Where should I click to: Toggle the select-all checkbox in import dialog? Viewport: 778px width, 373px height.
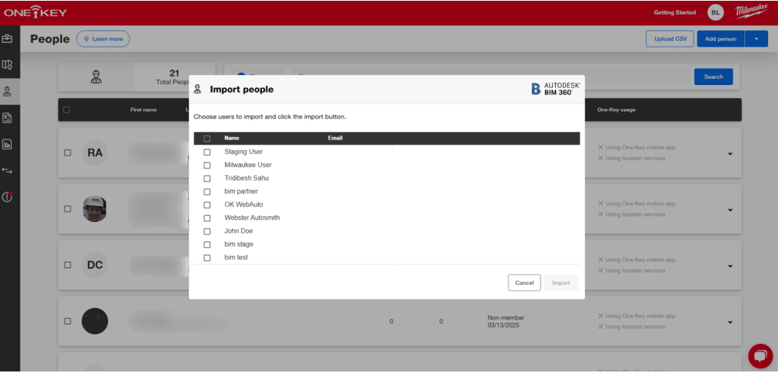(207, 139)
